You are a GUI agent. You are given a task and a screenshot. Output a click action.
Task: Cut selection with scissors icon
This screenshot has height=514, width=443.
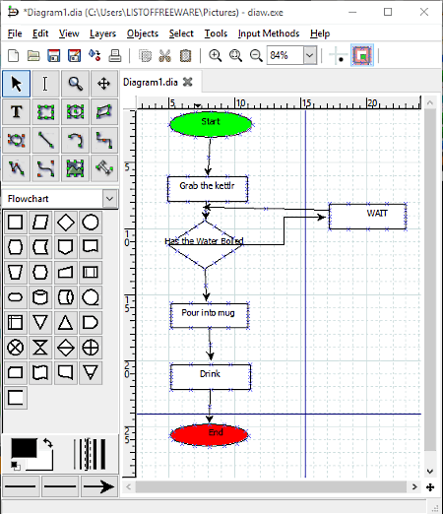click(165, 55)
